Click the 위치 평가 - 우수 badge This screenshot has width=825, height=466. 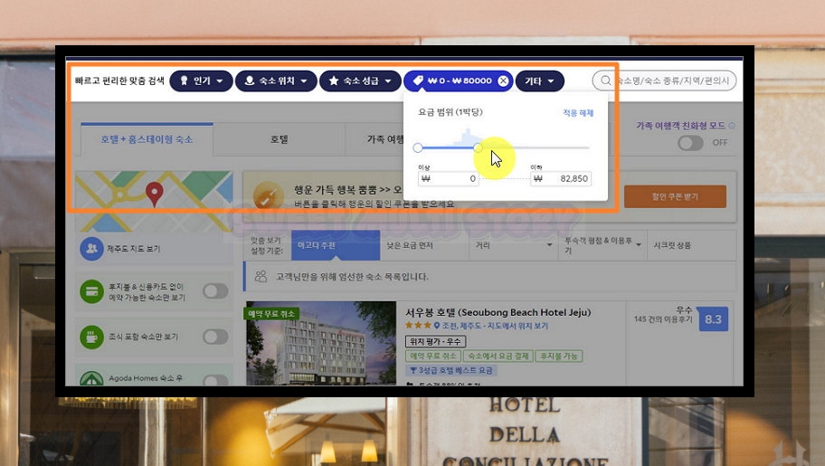coord(435,342)
